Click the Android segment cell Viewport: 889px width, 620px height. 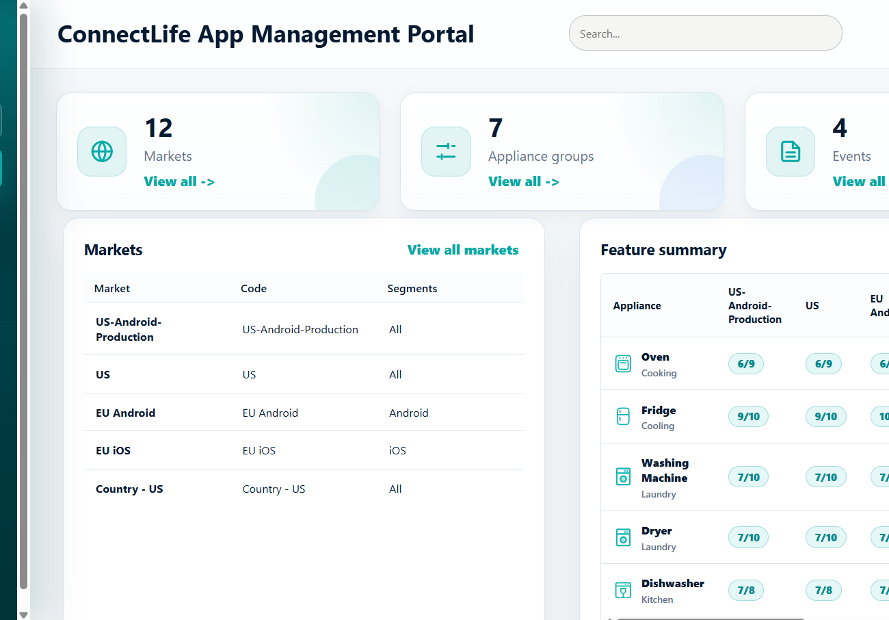coord(409,413)
